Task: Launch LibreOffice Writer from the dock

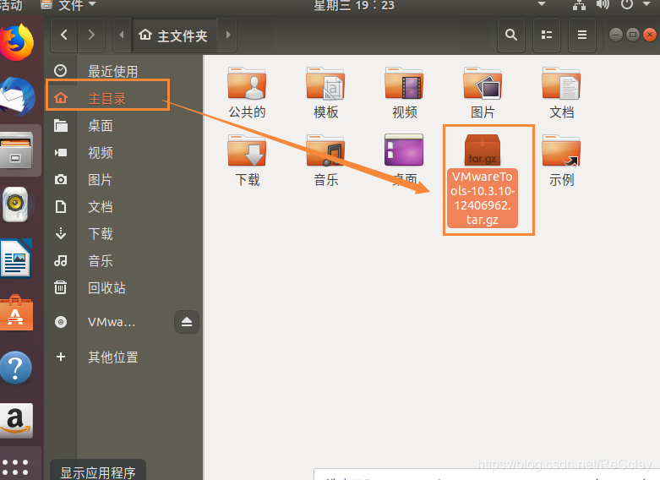Action: tap(16, 259)
